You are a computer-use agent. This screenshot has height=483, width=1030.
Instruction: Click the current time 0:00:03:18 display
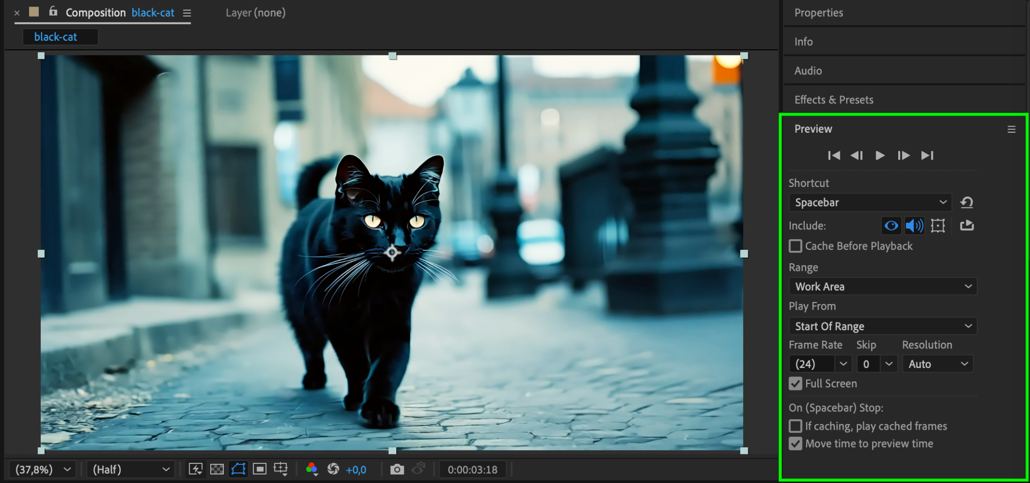tap(472, 469)
